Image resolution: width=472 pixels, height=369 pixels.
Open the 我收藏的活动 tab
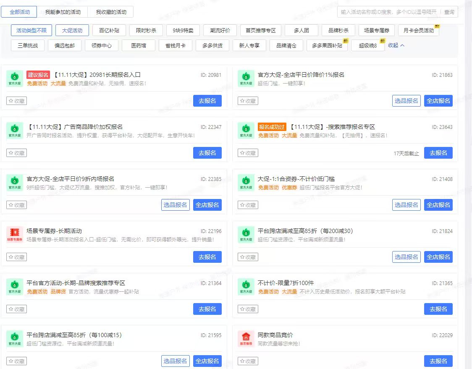click(111, 12)
